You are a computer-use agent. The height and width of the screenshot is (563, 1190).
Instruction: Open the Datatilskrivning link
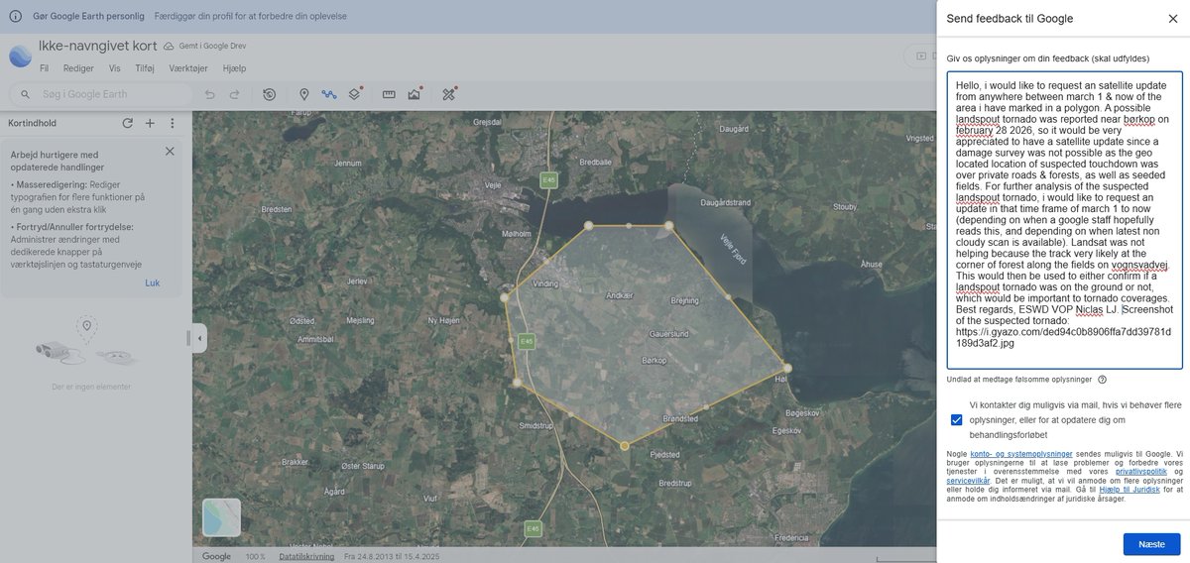click(304, 557)
